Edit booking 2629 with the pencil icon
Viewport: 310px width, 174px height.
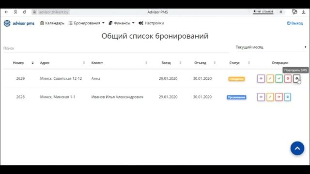coord(270,78)
